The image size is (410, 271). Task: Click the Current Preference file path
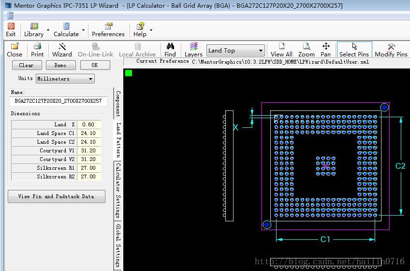pos(280,62)
